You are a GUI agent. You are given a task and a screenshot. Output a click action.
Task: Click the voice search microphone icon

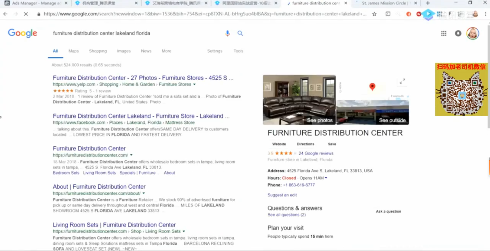[x=228, y=33]
